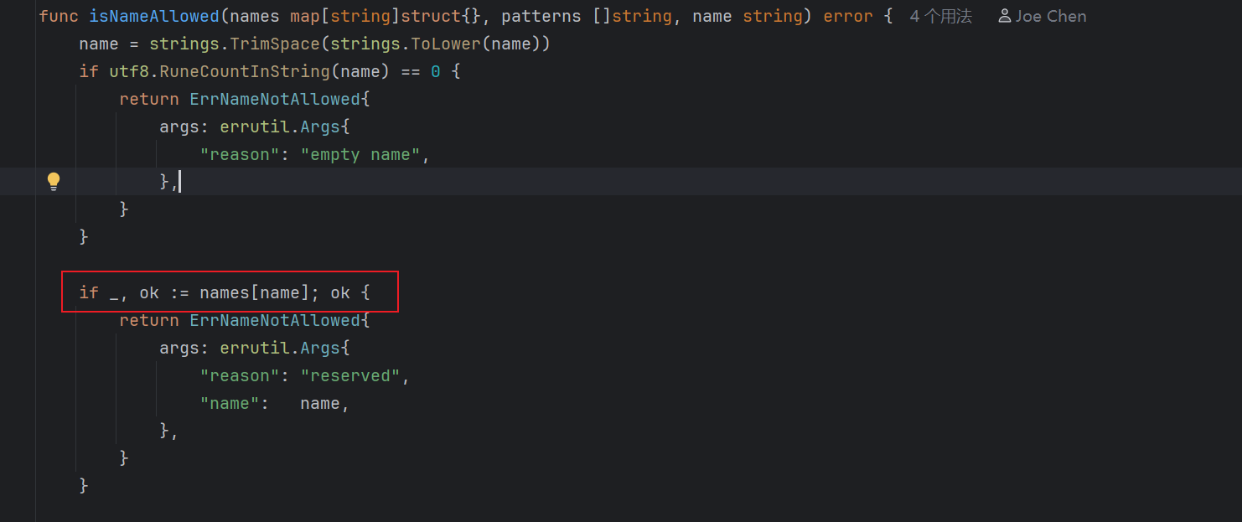Open the "4 个用法" usages hint
The height and width of the screenshot is (522, 1242).
pyautogui.click(x=941, y=16)
